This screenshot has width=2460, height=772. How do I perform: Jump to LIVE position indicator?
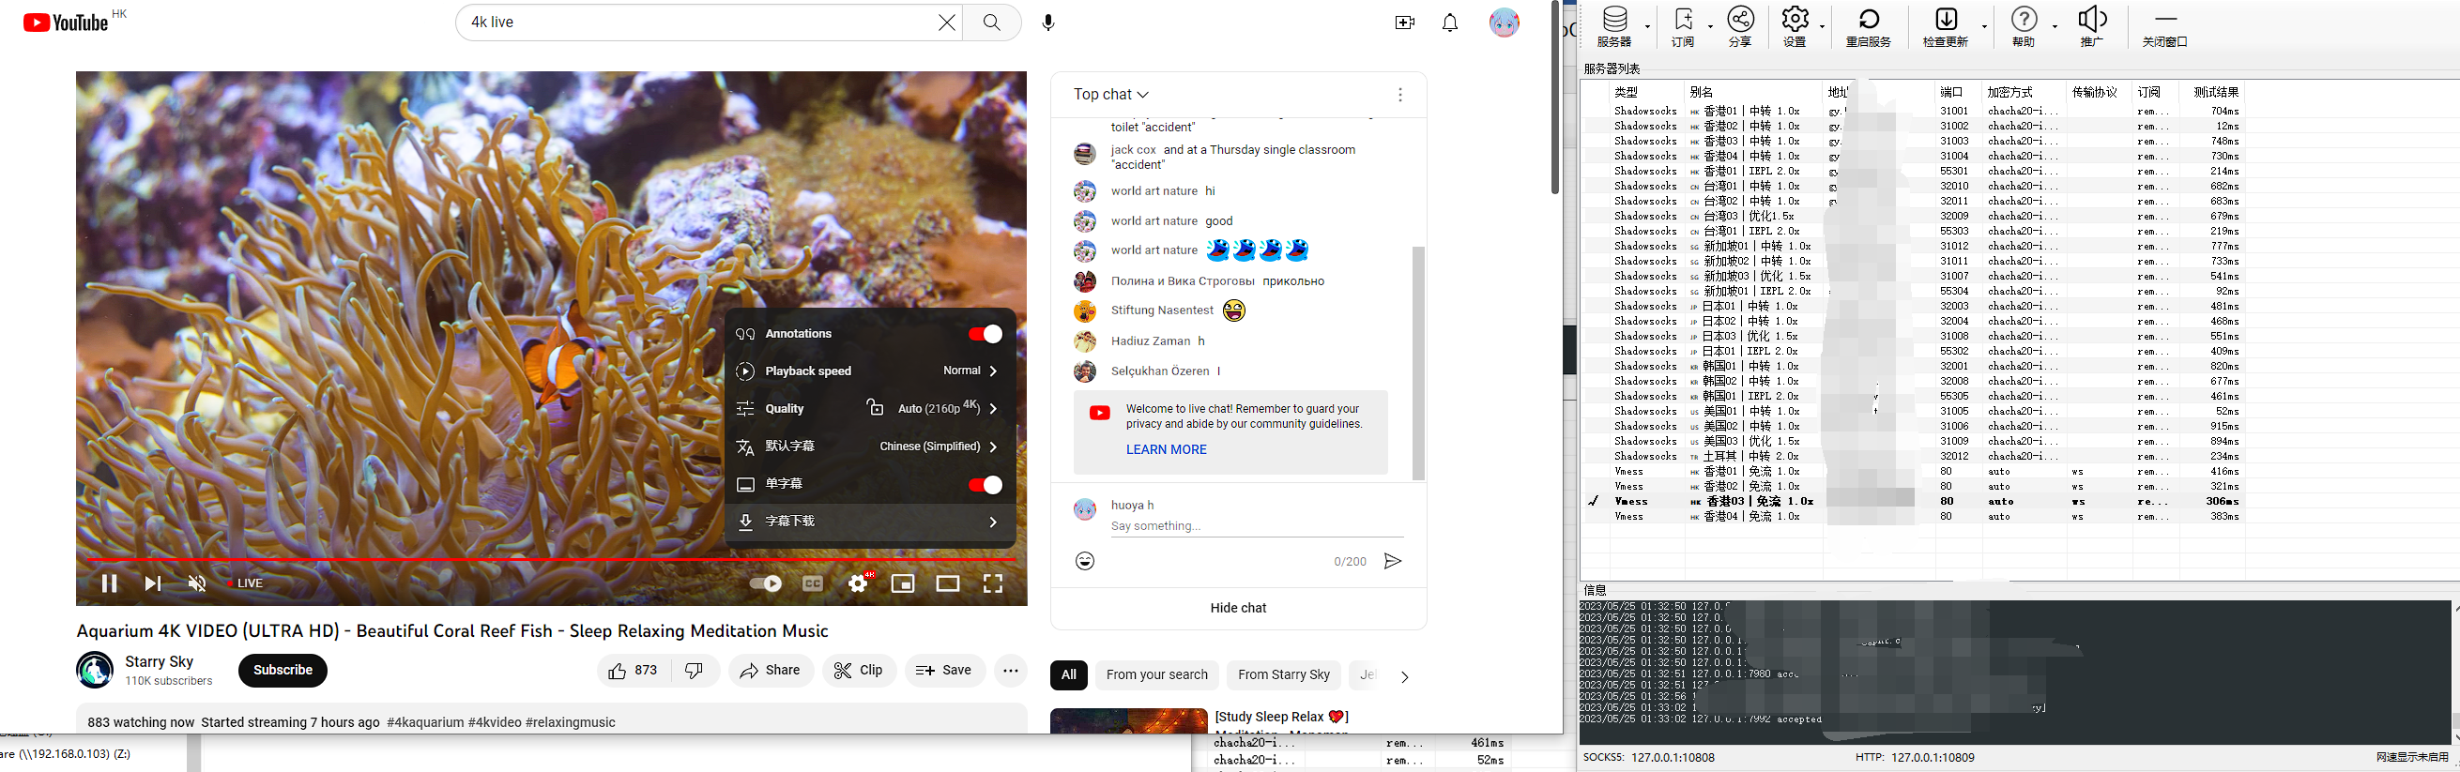(x=244, y=583)
